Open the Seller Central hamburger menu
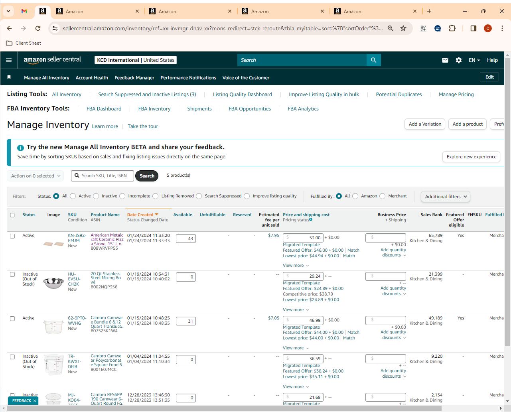Viewport: 511px width, 412px height. point(9,60)
